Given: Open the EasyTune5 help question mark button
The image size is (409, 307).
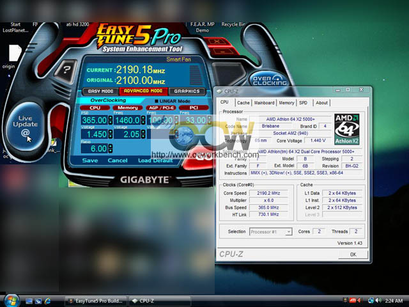Looking at the screenshot, I should pyautogui.click(x=66, y=70).
